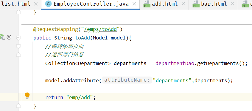Click the toAdd method name
252x111 pixels.
point(83,38)
